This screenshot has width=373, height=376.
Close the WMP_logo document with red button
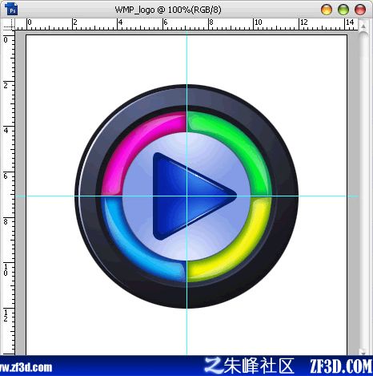360,10
